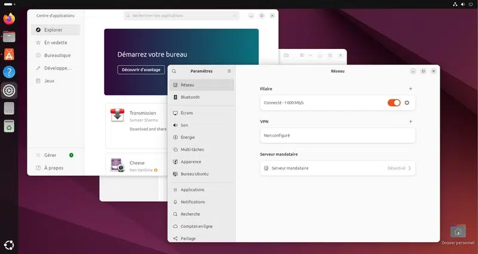Open view options dropdown in Files window
The image size is (478, 254).
coord(310,55)
